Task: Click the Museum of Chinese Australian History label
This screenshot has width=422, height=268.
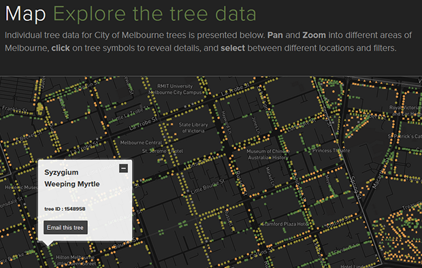Action: pyautogui.click(x=268, y=154)
